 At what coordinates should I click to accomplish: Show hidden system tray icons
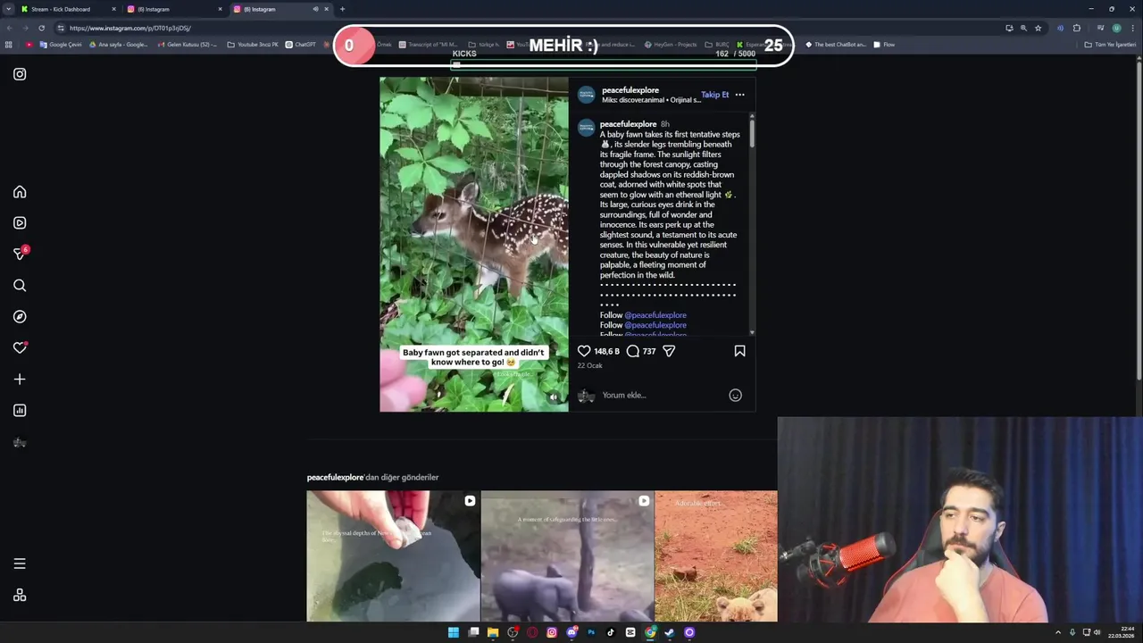coord(1058,632)
